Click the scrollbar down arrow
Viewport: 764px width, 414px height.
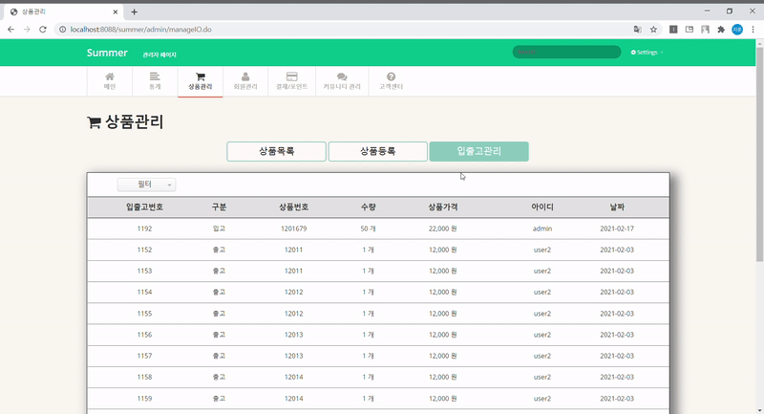(x=759, y=410)
